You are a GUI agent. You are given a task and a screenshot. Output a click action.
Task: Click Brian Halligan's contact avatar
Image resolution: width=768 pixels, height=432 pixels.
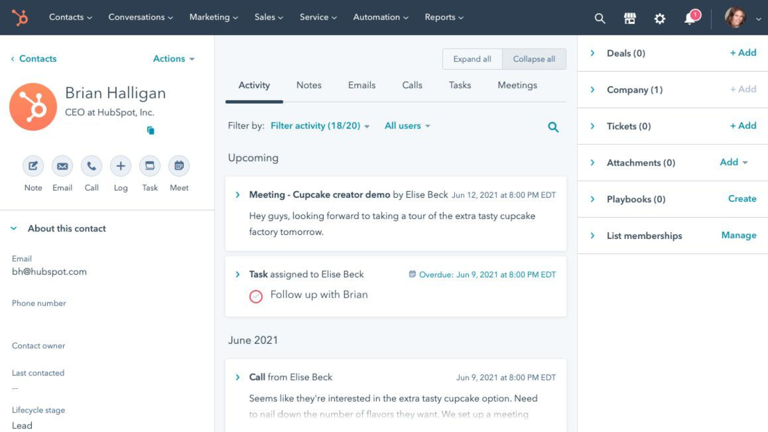tap(33, 107)
